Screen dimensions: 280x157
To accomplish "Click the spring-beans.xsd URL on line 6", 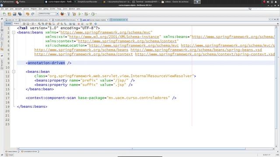I will click(x=196, y=50).
